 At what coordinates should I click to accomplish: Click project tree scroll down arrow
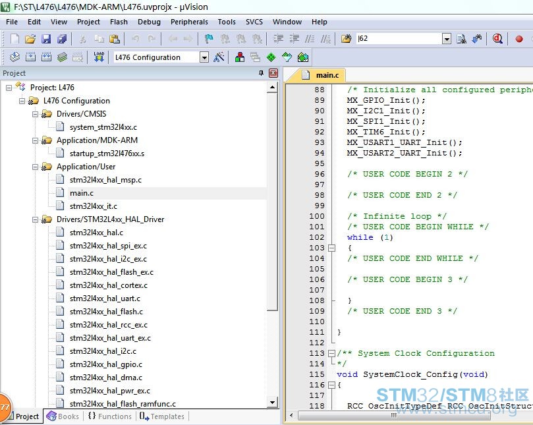(x=272, y=403)
